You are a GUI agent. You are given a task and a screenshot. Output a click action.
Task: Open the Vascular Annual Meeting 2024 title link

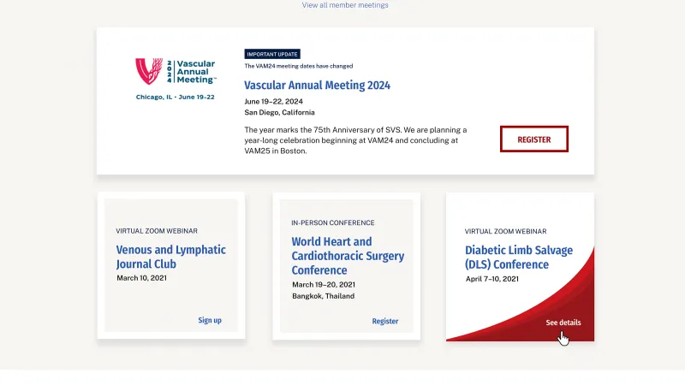[317, 85]
